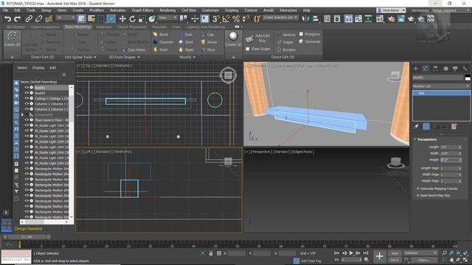This screenshot has width=472, height=265.
Task: Activate the Select and Scale tool
Action: (142, 19)
